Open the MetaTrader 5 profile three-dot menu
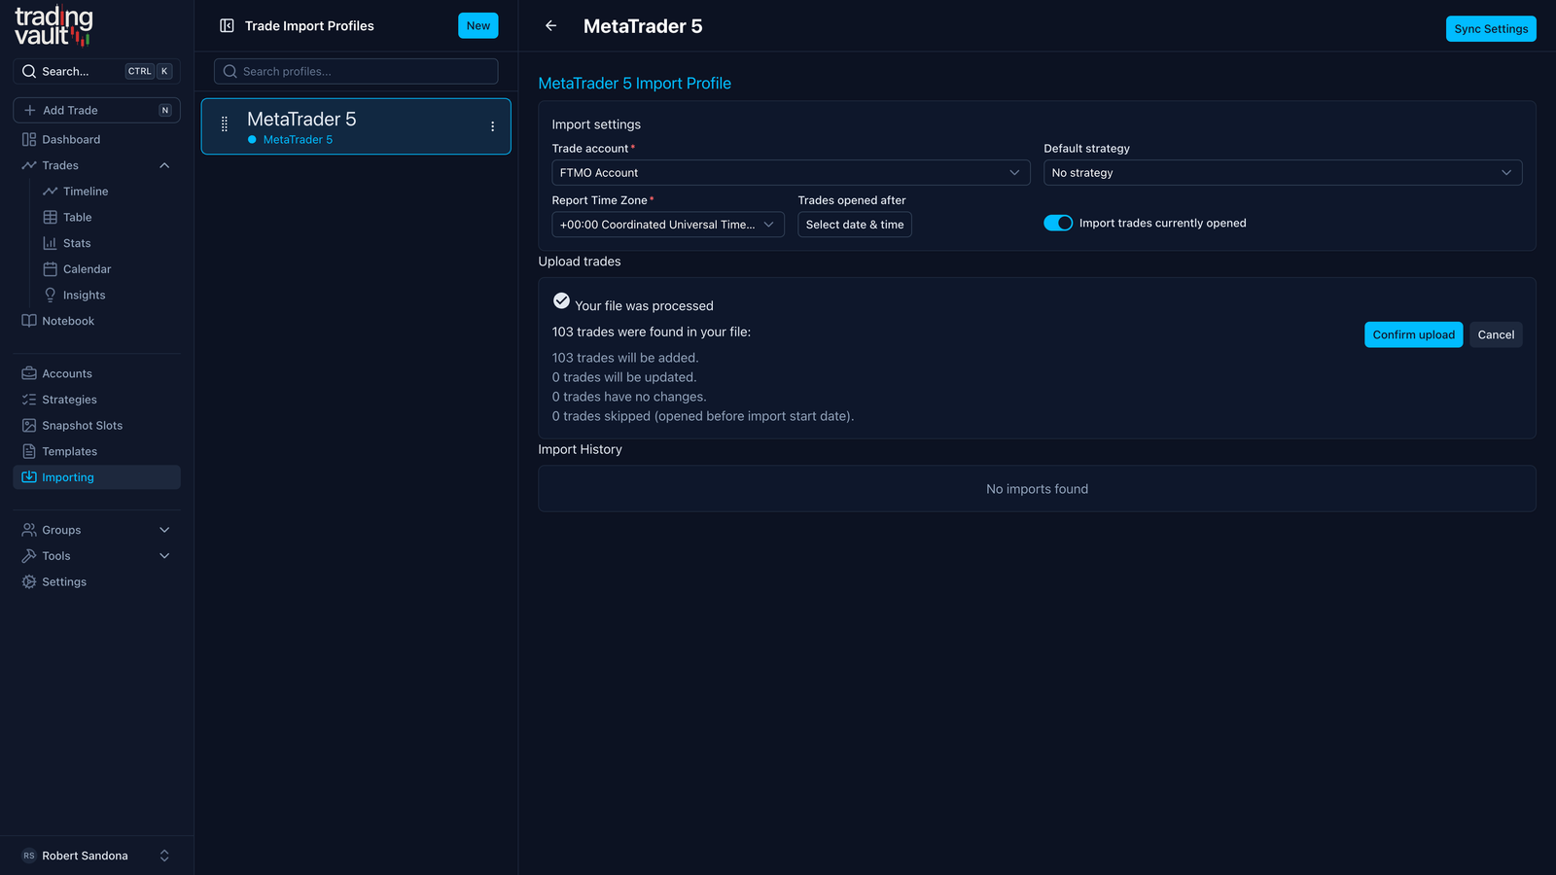 tap(492, 126)
